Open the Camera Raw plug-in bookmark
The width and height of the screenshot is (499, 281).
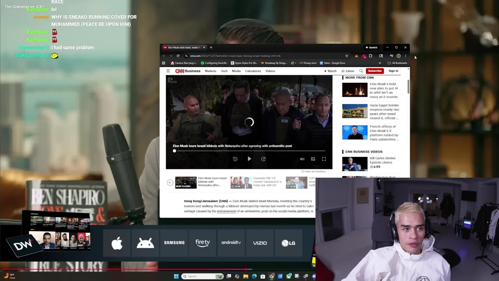[183, 63]
